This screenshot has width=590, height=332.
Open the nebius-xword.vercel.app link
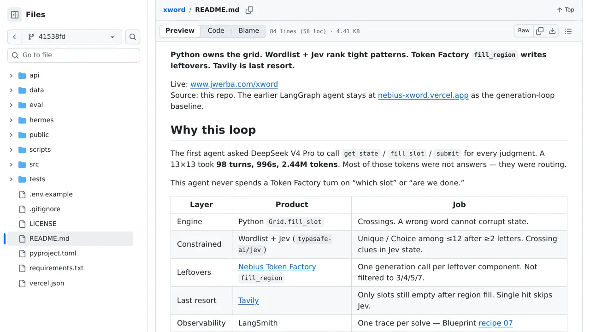423,95
